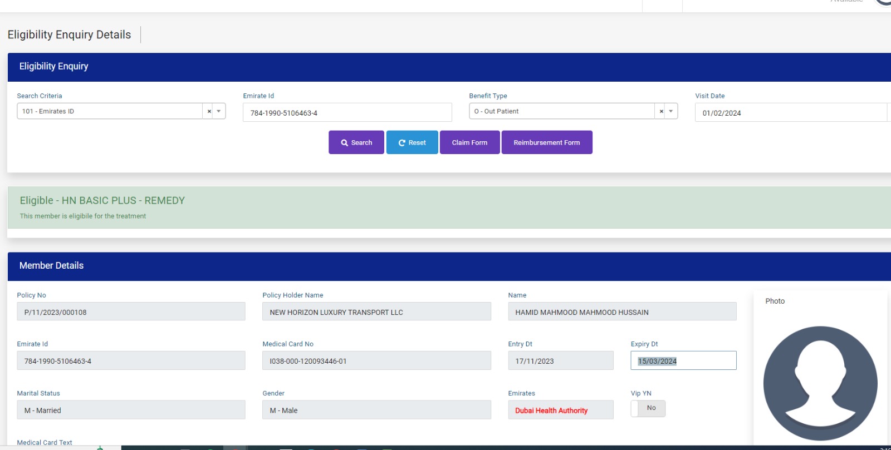Open the Reimbursement Form
Viewport: 891px width, 450px height.
tap(546, 142)
